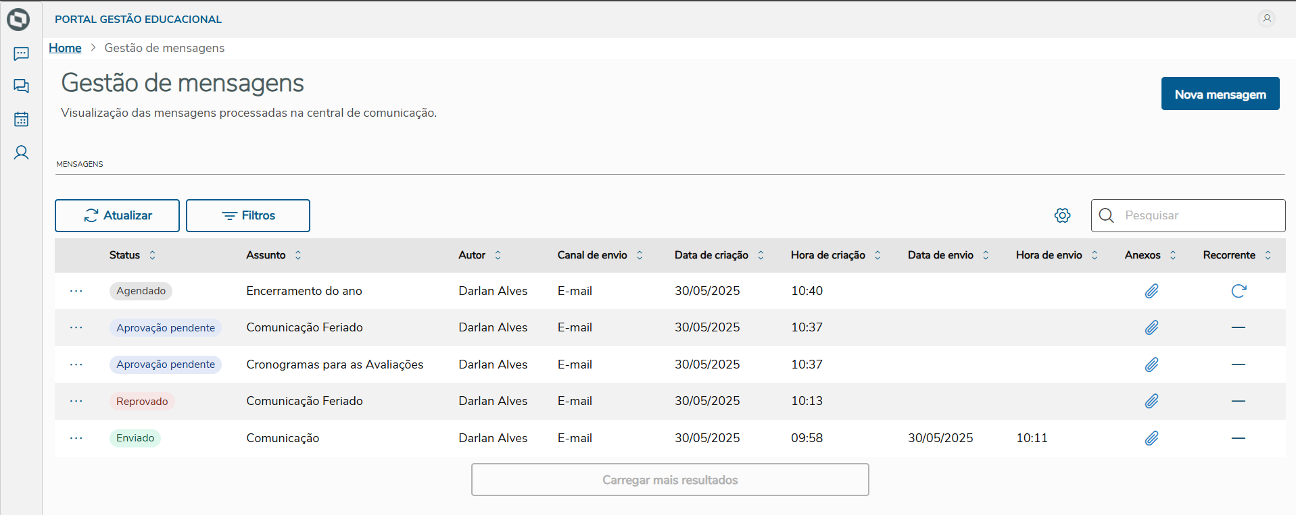Viewport: 1296px width, 515px height.
Task: Sort table by Assunto column
Action: [298, 255]
